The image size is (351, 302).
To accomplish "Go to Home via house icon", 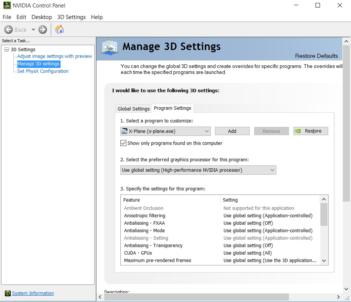I will click(59, 29).
